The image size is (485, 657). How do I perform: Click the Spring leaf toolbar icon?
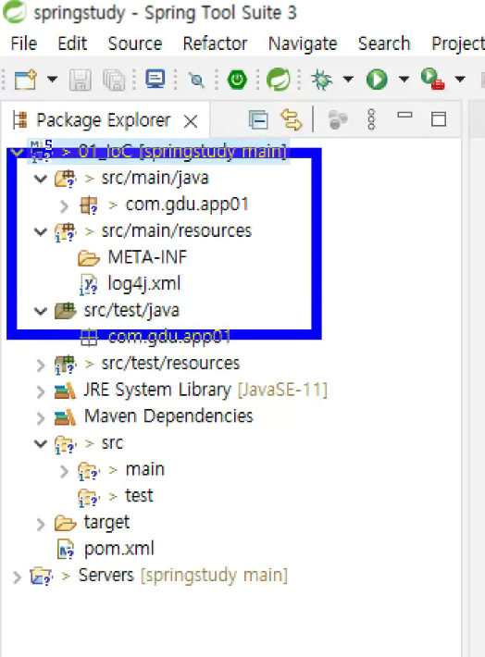click(x=278, y=80)
